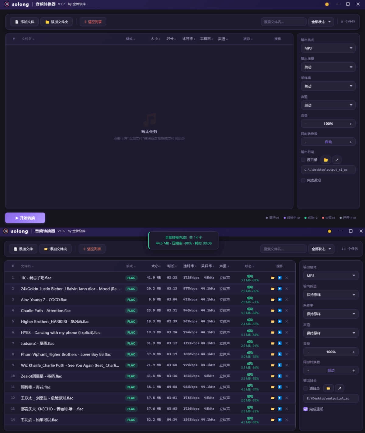Remove JudsonZ - 暴雨.flac from the task list
365x433 pixels.
287,343
